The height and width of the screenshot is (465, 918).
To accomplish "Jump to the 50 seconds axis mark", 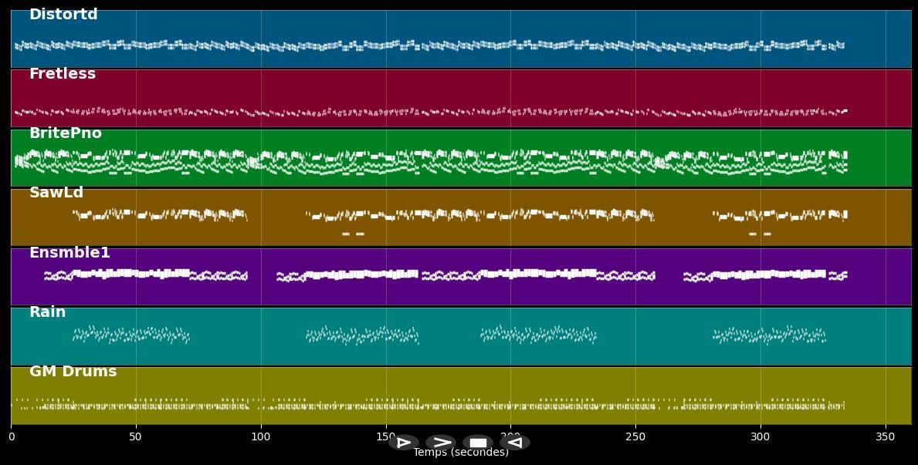I will click(x=136, y=437).
